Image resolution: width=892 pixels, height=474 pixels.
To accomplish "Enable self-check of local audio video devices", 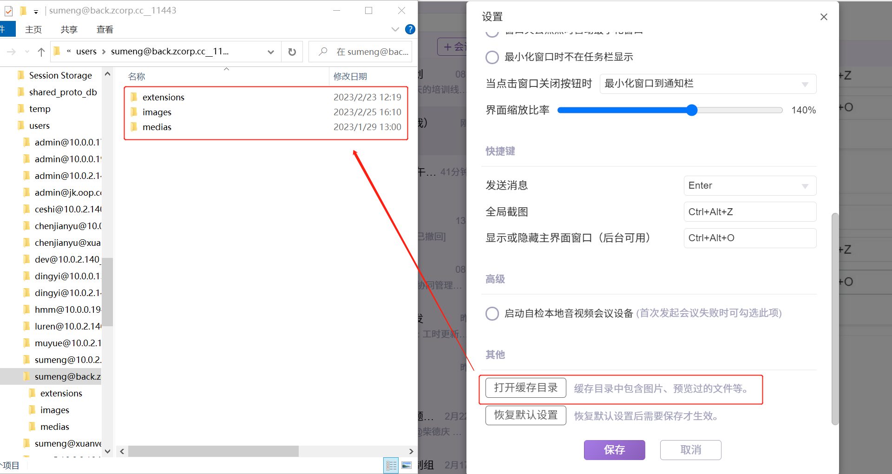I will coord(492,314).
